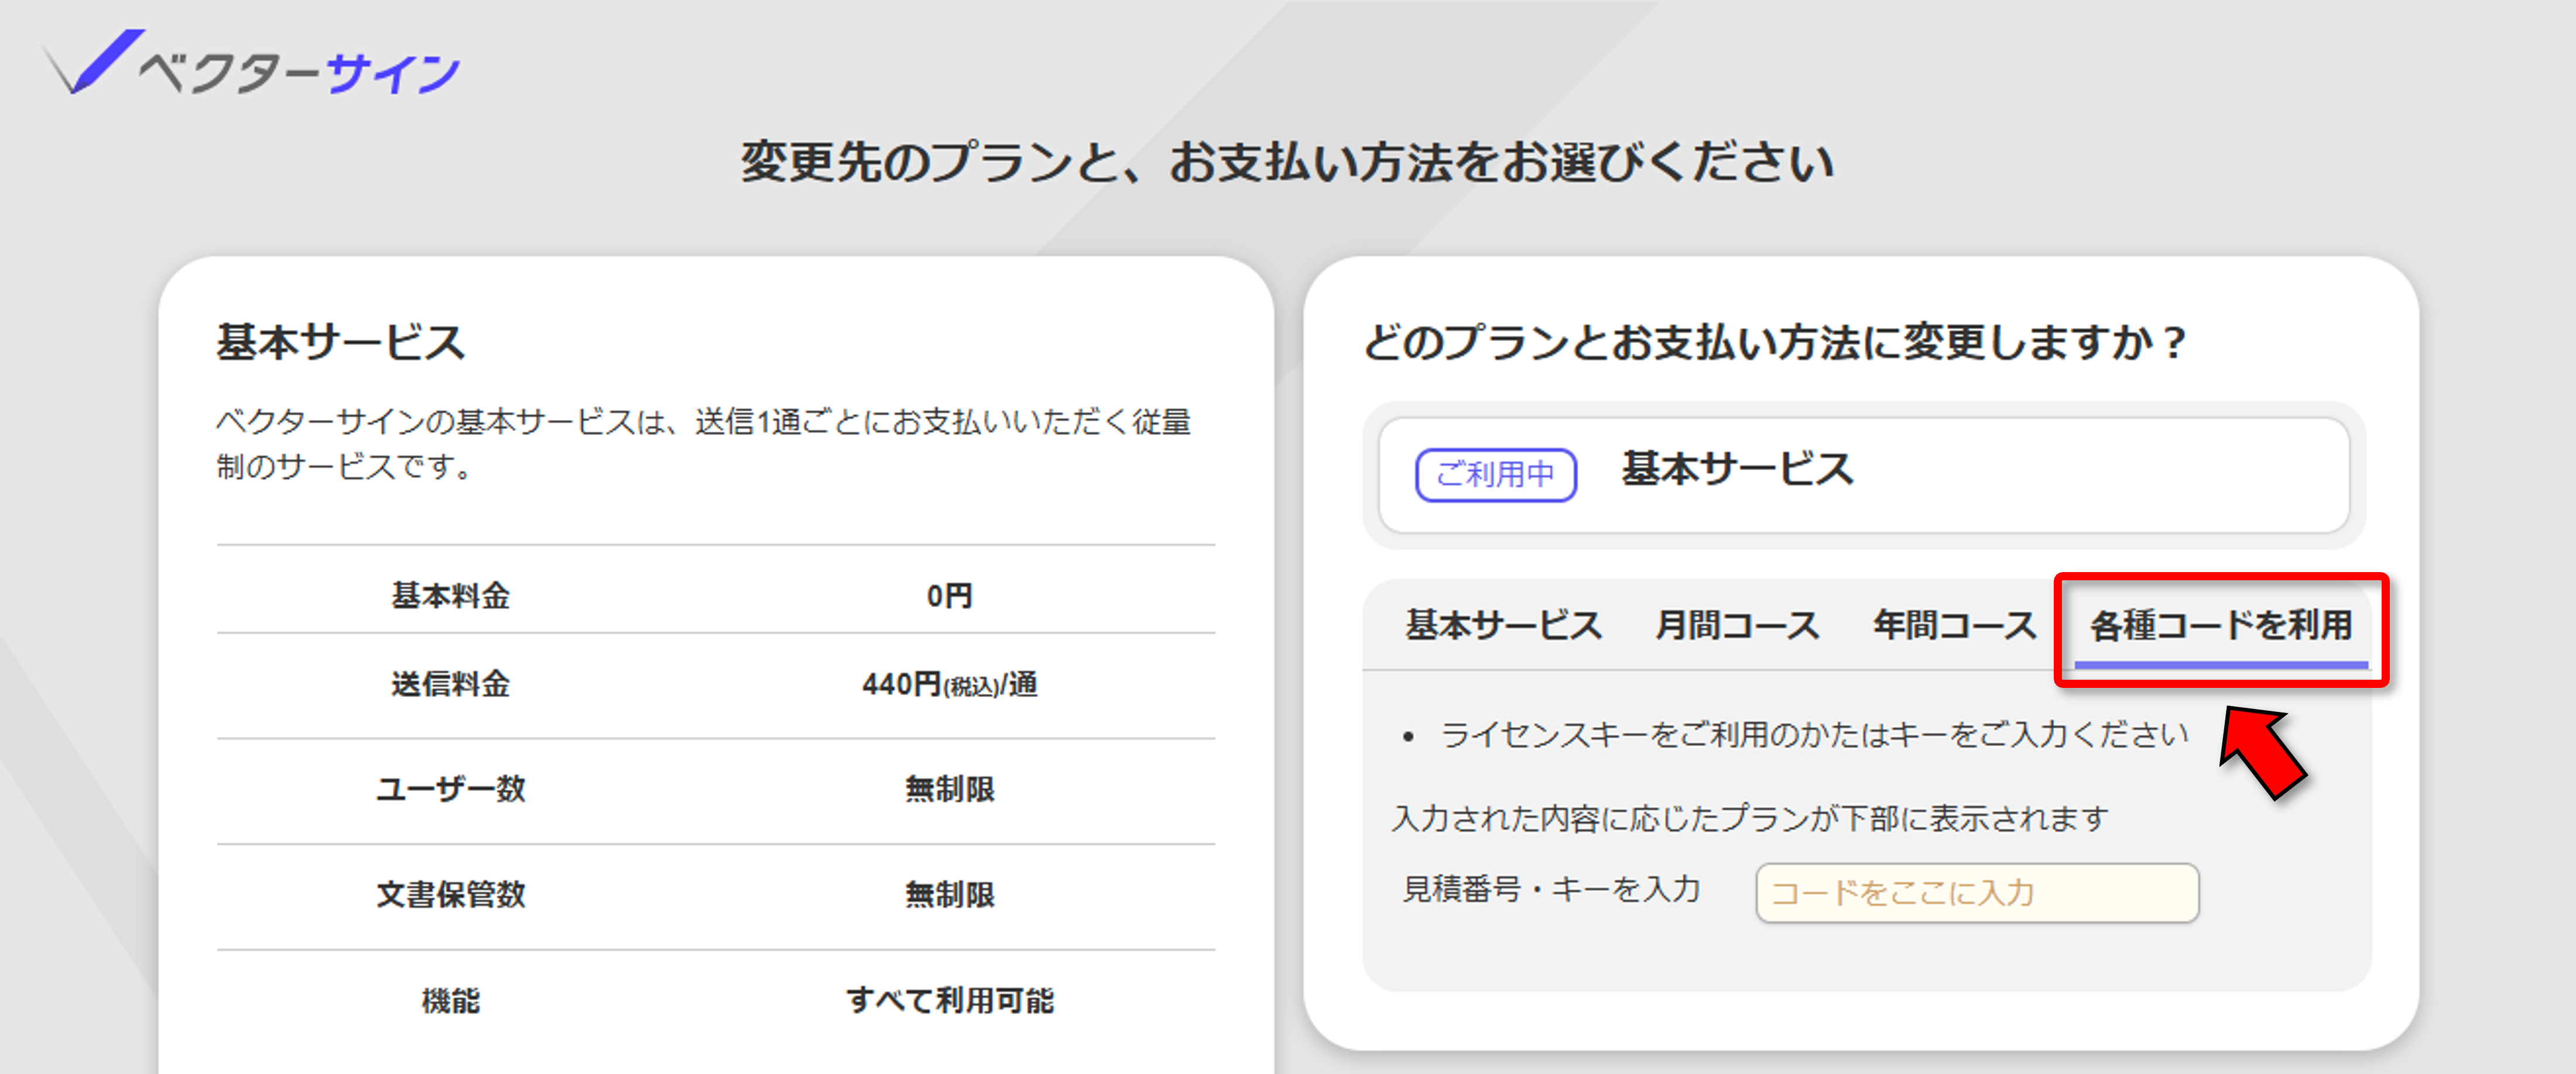The image size is (2576, 1074).
Task: Click the 0円 value
Action: point(949,595)
